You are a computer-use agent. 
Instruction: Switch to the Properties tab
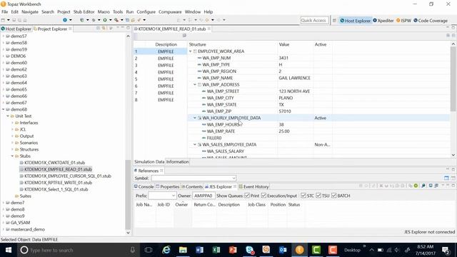click(x=168, y=186)
